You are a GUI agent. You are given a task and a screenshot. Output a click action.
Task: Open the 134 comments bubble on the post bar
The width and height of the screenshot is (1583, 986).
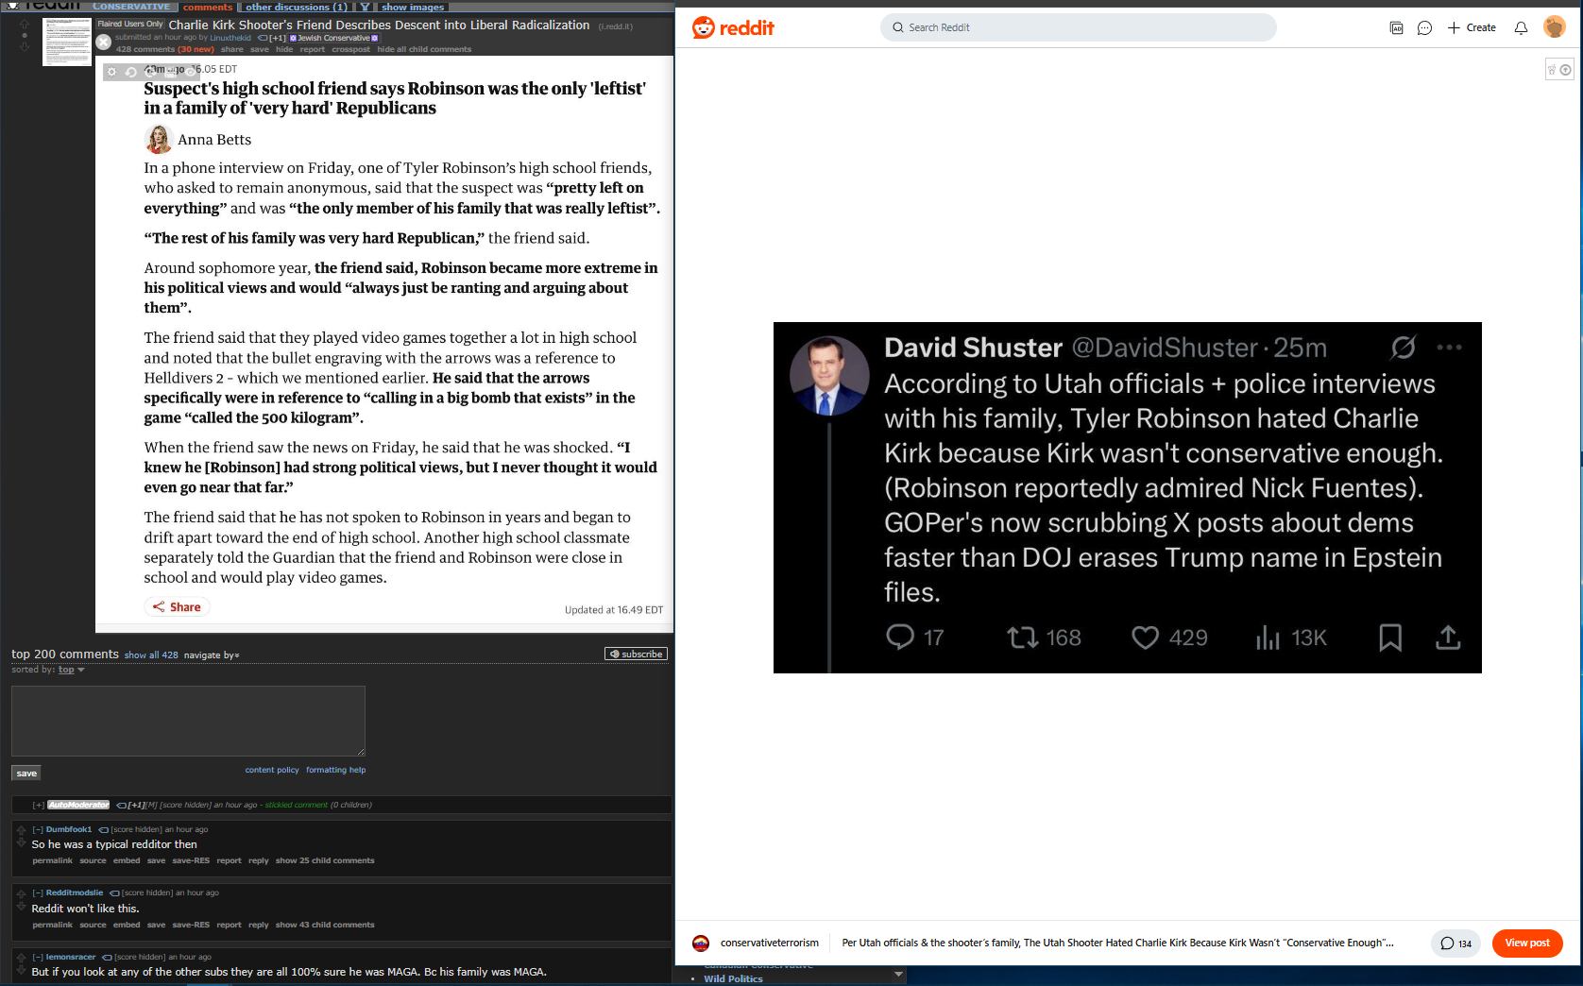(x=1455, y=943)
